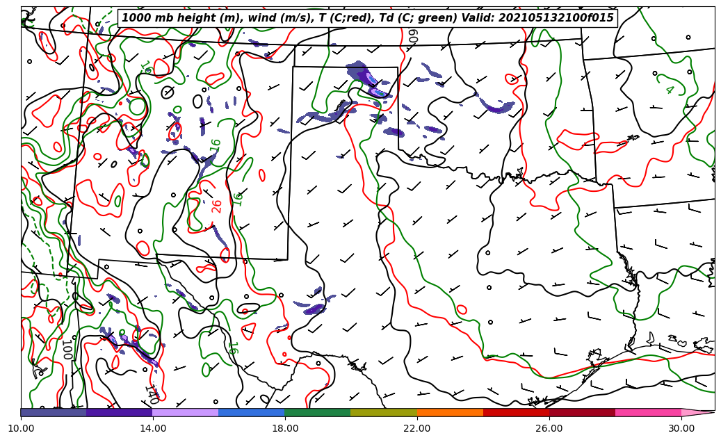Pick the pink 28–30 colorbar segment
Viewport: 721px width, 440px height.
[649, 412]
